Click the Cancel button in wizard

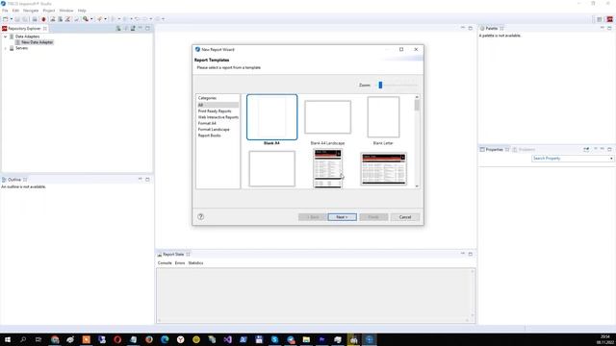click(x=405, y=217)
